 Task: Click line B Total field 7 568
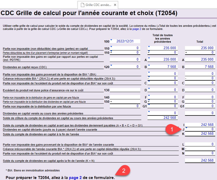point(200,67)
